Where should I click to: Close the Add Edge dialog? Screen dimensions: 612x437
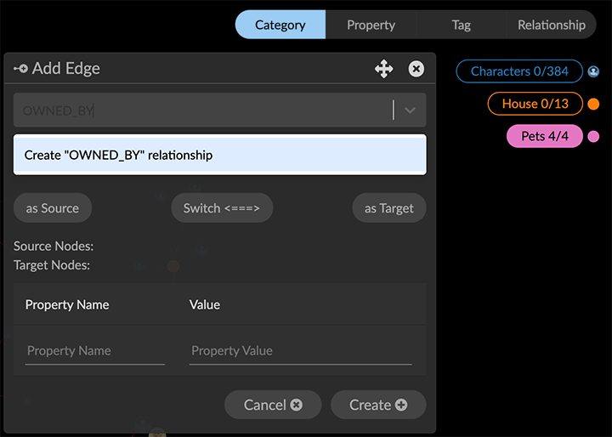tap(416, 69)
